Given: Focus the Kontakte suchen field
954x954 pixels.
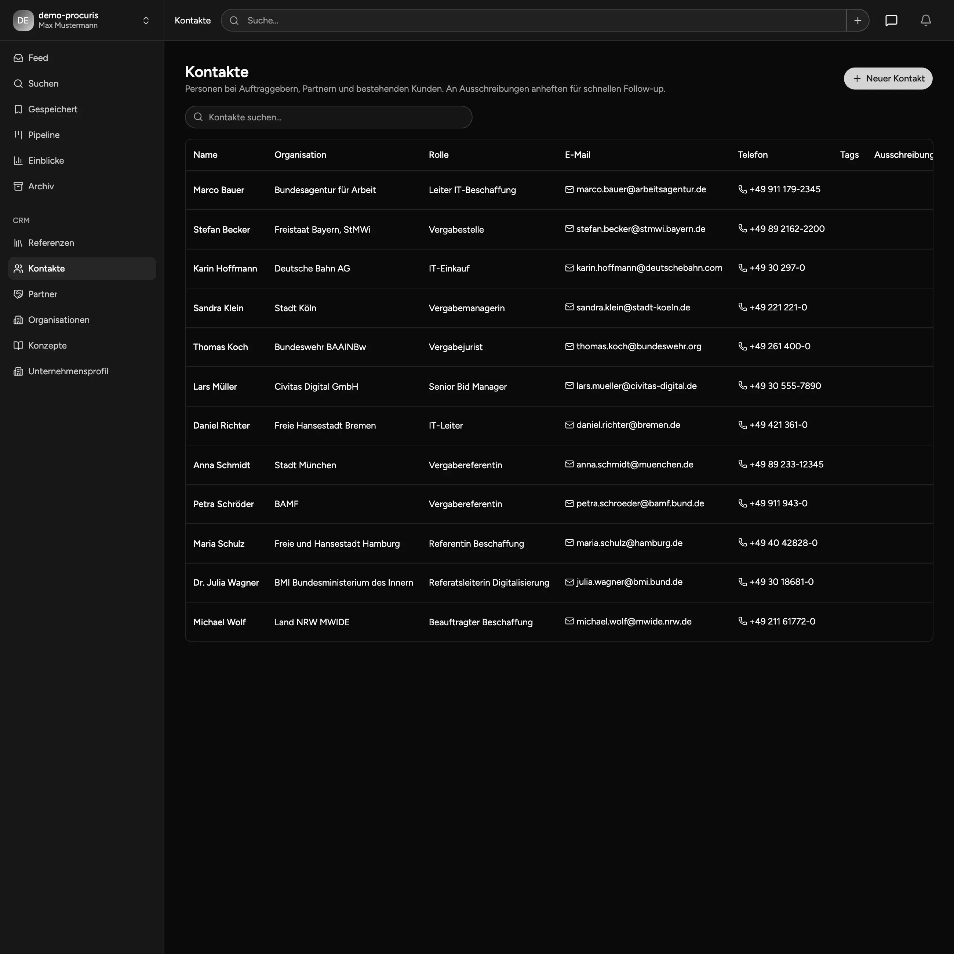Looking at the screenshot, I should [x=328, y=117].
